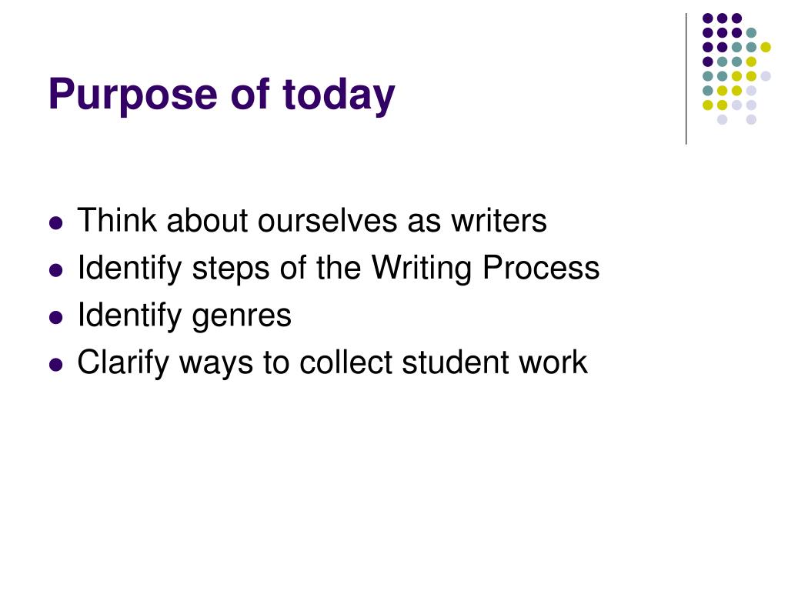Click the vertical divider line beside dots

(686, 79)
